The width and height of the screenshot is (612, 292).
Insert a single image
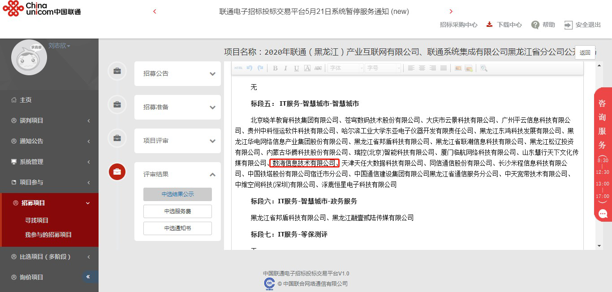click(458, 68)
